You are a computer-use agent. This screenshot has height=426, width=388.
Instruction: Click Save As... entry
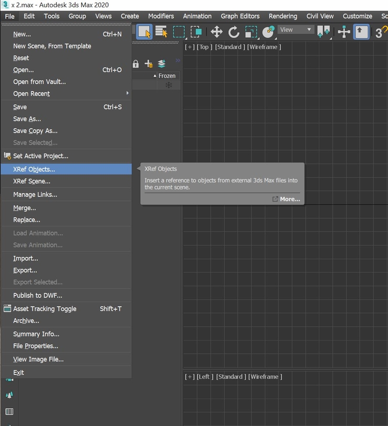pyautogui.click(x=67, y=119)
